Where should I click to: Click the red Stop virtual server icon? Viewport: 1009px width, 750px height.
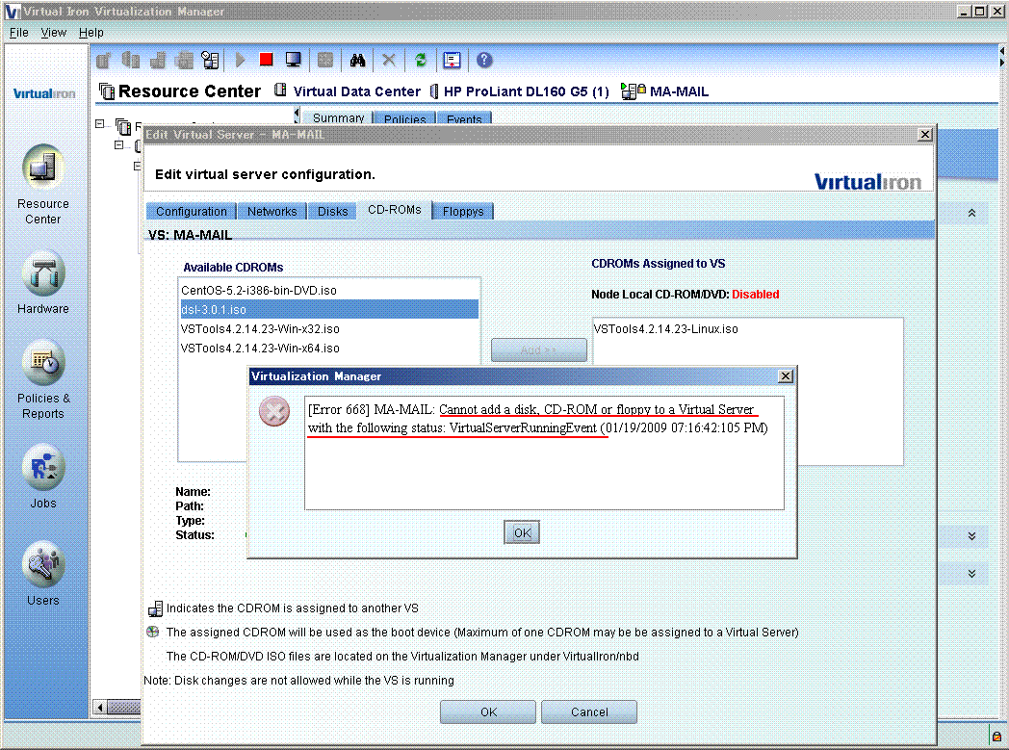(x=266, y=60)
